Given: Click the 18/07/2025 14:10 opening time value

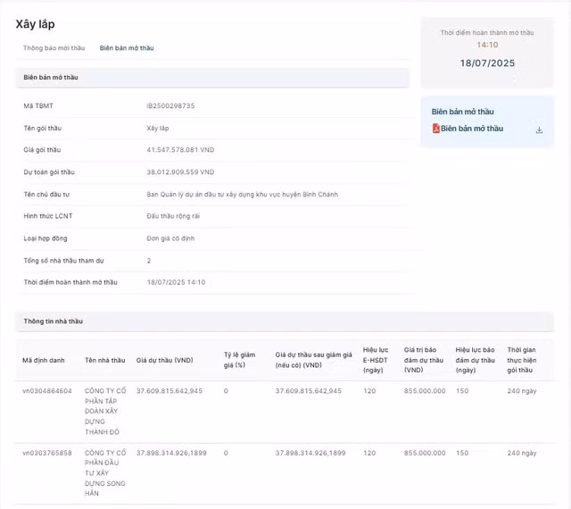Looking at the screenshot, I should tap(177, 282).
